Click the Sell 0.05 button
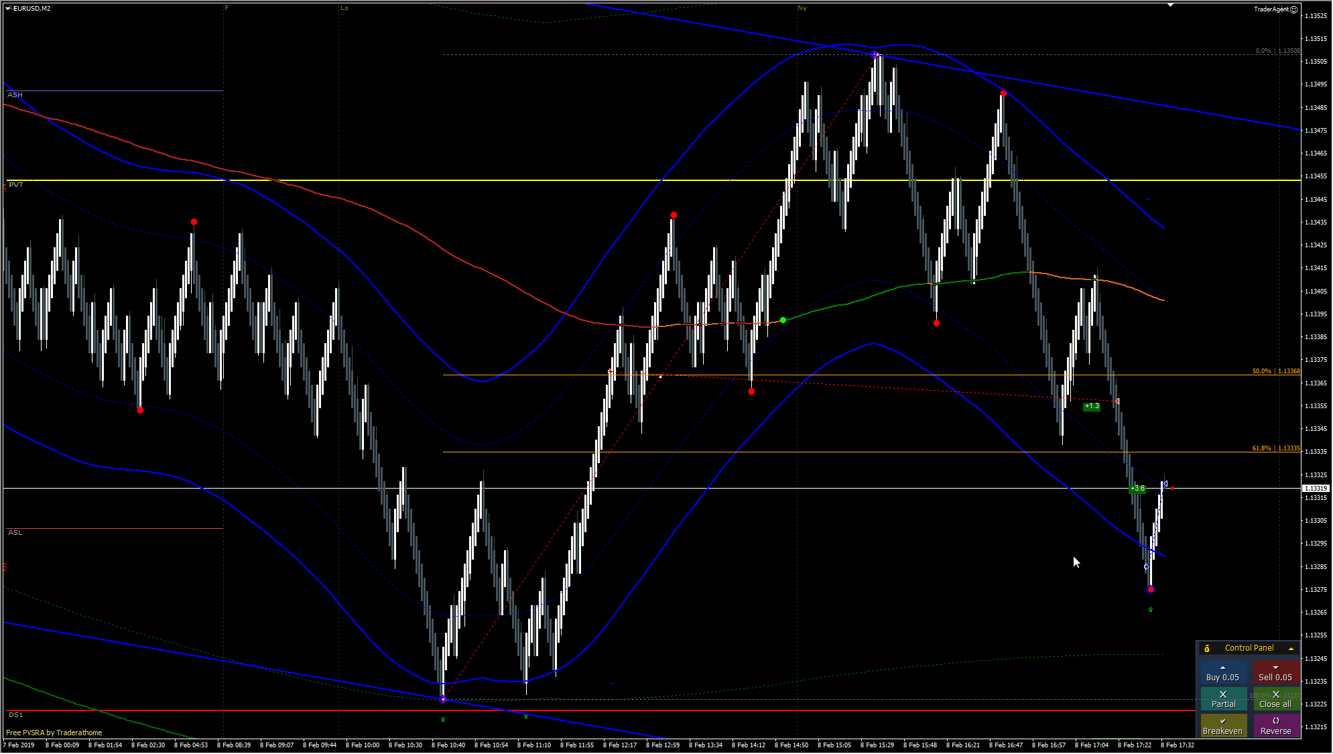Screen dimensions: 1333x754 pyautogui.click(x=1275, y=673)
